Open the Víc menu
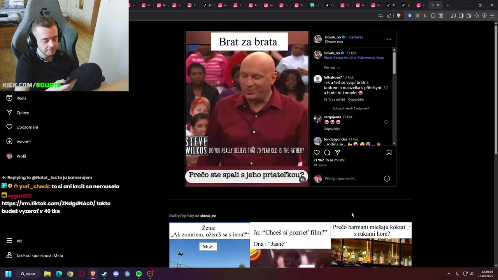 coord(14,241)
